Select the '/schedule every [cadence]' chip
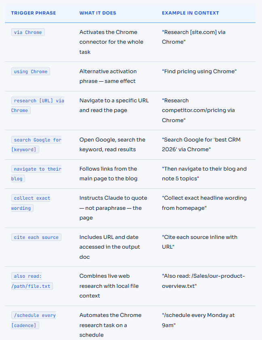The width and height of the screenshot is (262, 340). coord(34,320)
